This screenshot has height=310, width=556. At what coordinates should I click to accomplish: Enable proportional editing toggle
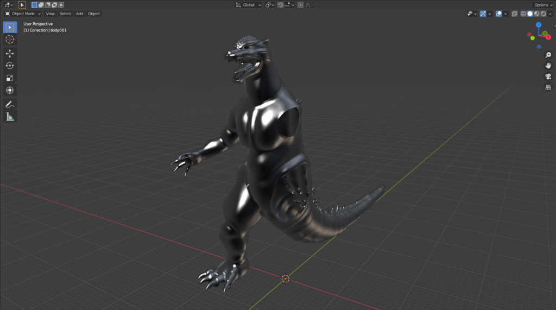[300, 5]
